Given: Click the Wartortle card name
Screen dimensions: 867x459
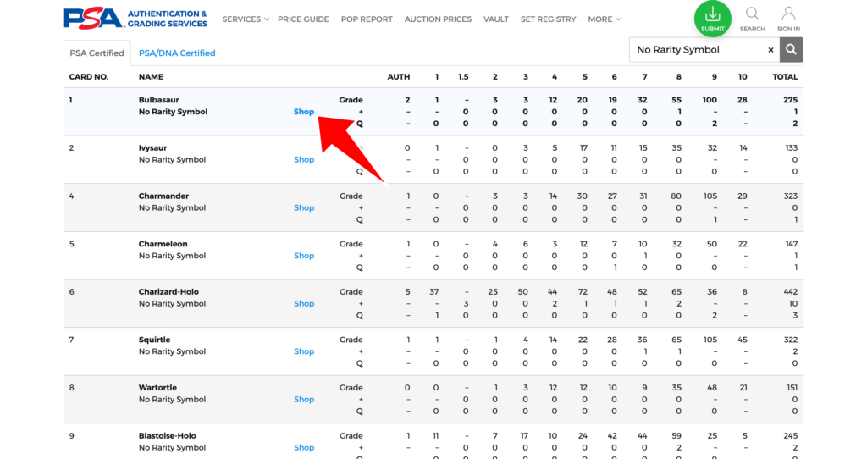Looking at the screenshot, I should [157, 388].
